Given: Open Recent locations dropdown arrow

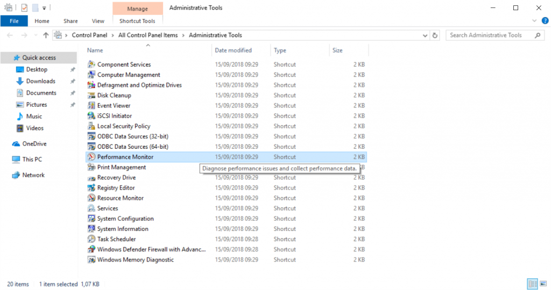Looking at the screenshot, I should tap(36, 35).
